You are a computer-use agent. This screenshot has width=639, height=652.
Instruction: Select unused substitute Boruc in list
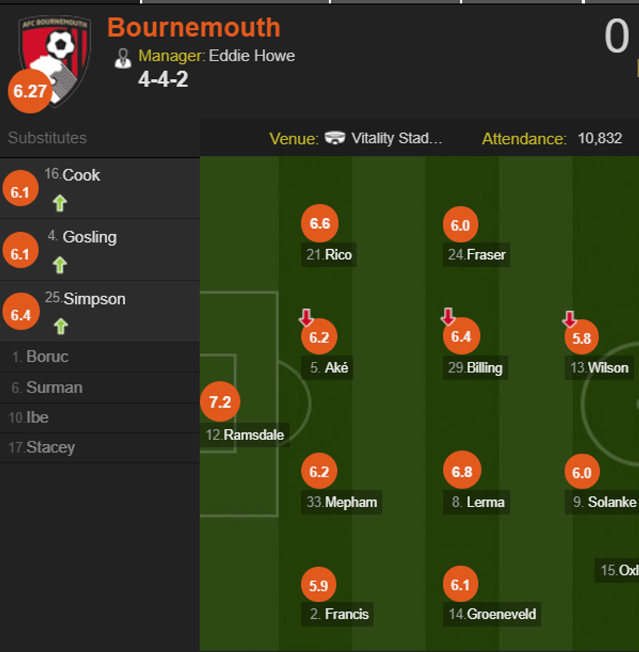(47, 357)
